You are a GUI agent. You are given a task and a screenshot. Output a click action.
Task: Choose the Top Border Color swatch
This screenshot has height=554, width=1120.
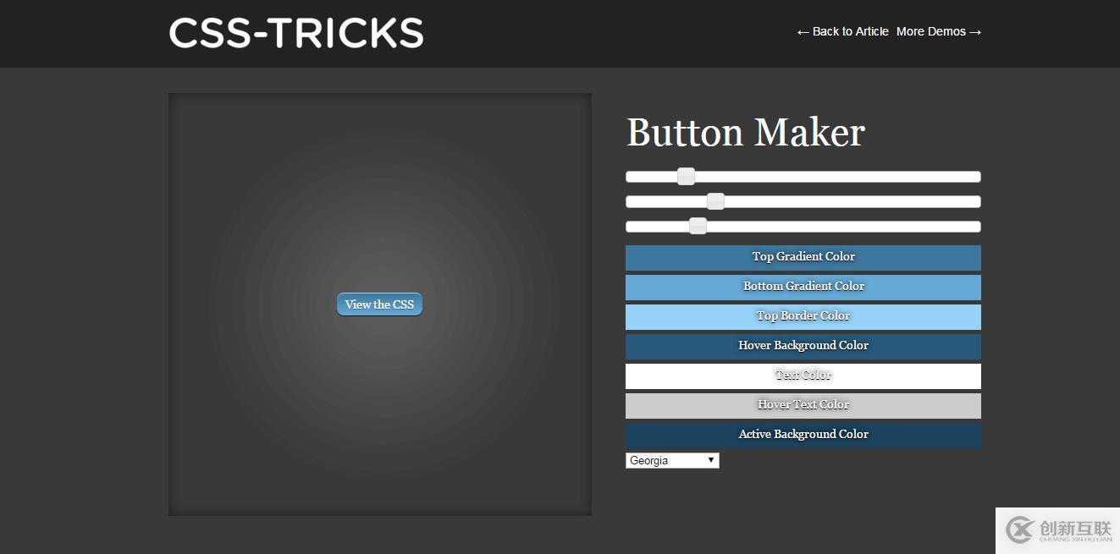point(803,316)
